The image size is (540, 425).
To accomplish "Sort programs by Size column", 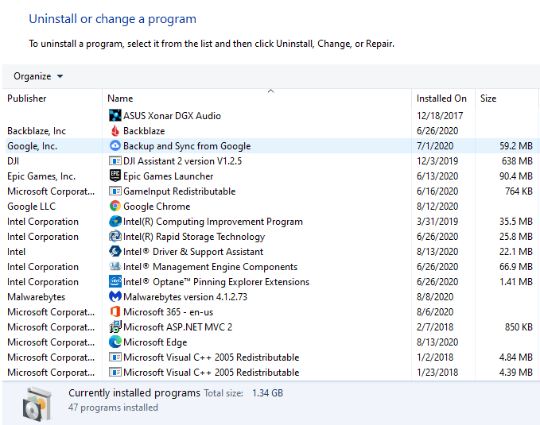I will pos(506,99).
